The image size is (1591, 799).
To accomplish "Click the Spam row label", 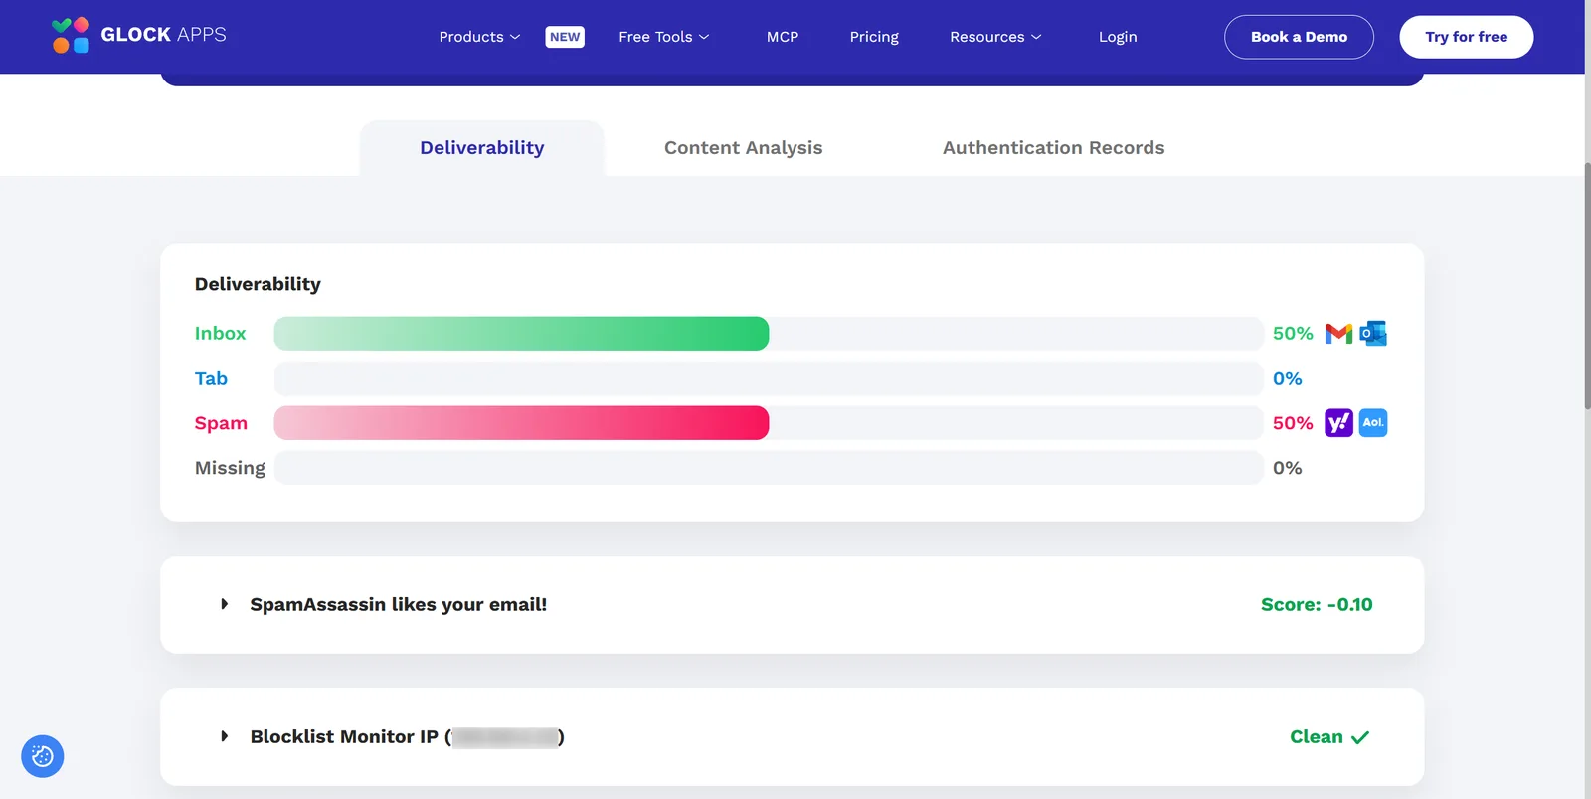I will 221,423.
